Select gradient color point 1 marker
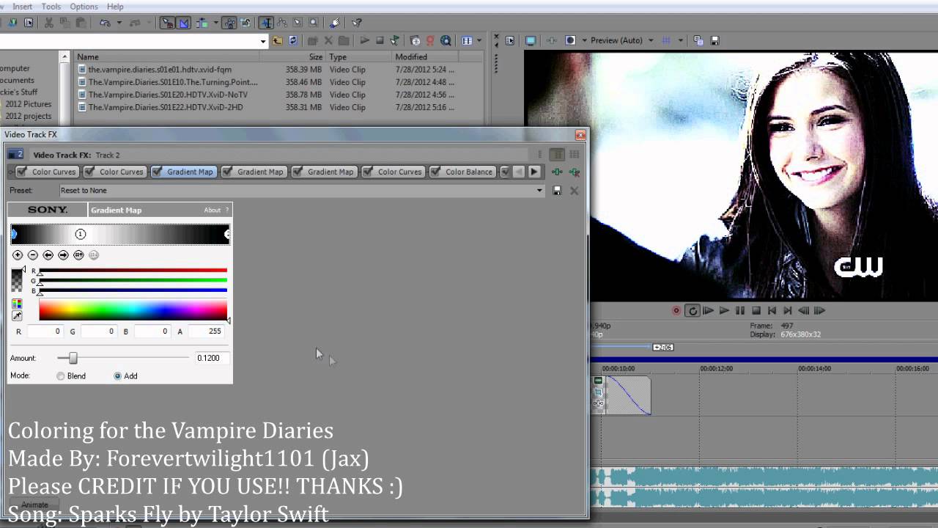The image size is (938, 528). tap(81, 234)
